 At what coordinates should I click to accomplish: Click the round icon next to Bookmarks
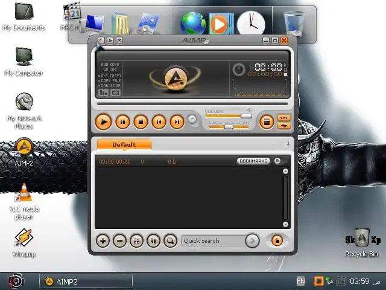[277, 161]
